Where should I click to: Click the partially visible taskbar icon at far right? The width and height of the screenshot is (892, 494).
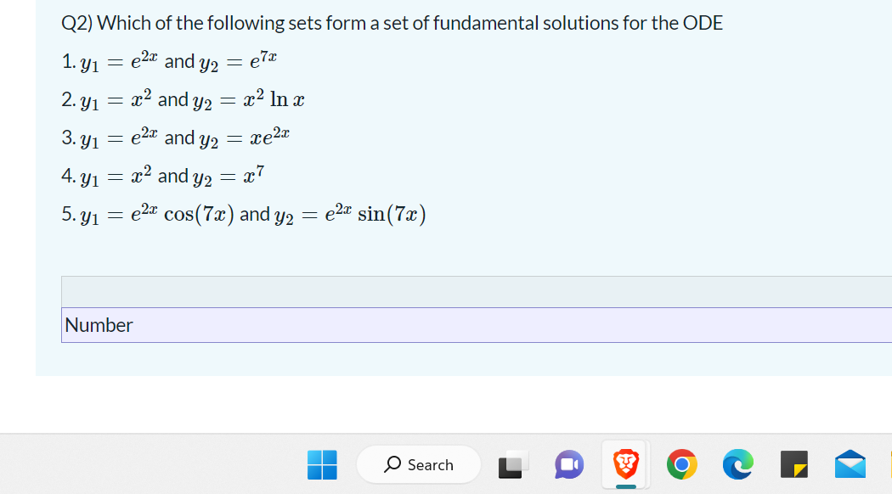click(x=887, y=464)
